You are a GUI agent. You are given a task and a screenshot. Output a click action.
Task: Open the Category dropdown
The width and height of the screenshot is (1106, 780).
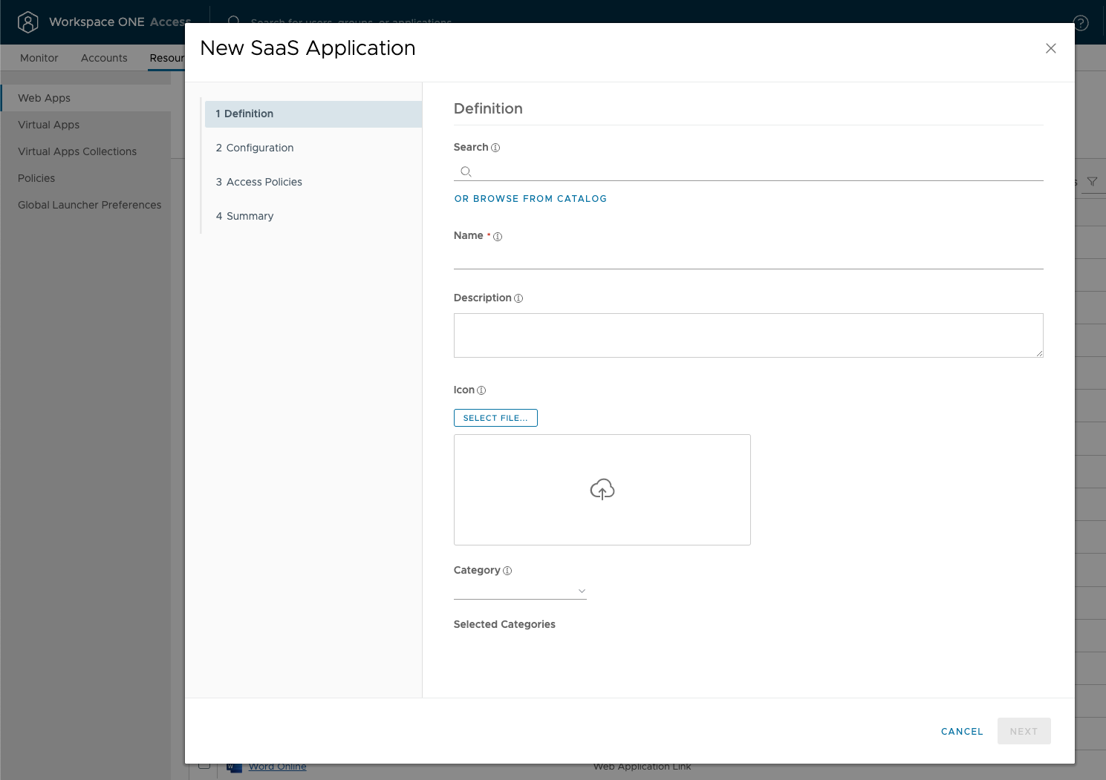point(582,591)
